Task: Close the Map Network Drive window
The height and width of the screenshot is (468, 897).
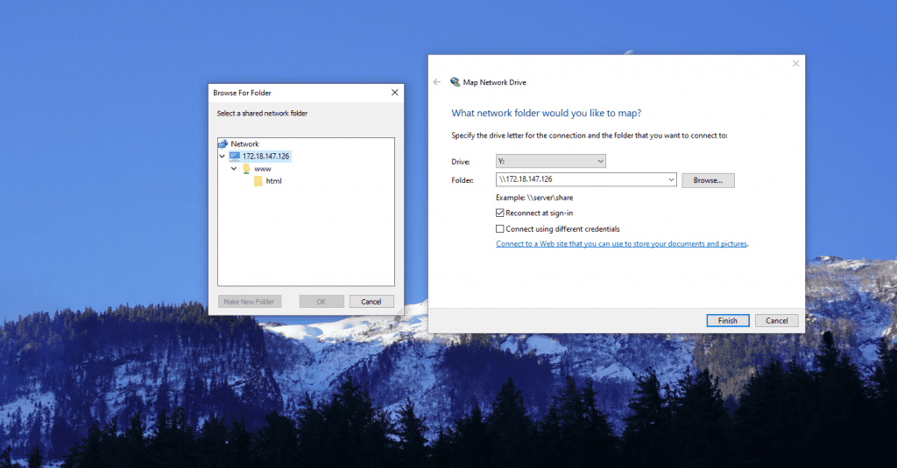Action: [x=795, y=64]
